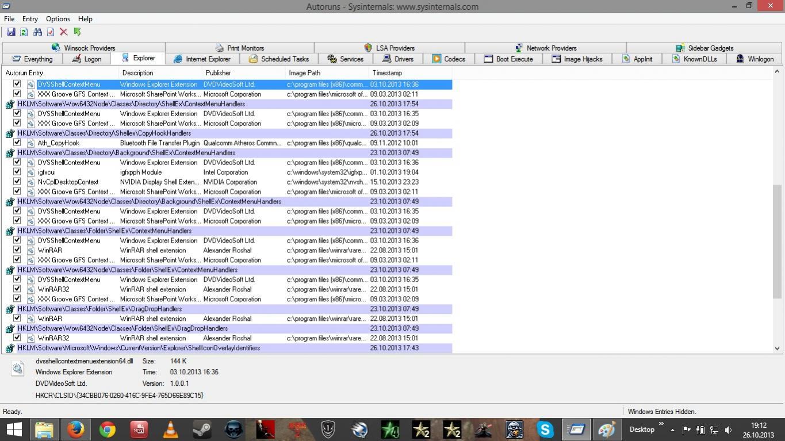
Task: Uncheck the igfxcui checkbox
Action: [x=17, y=172]
